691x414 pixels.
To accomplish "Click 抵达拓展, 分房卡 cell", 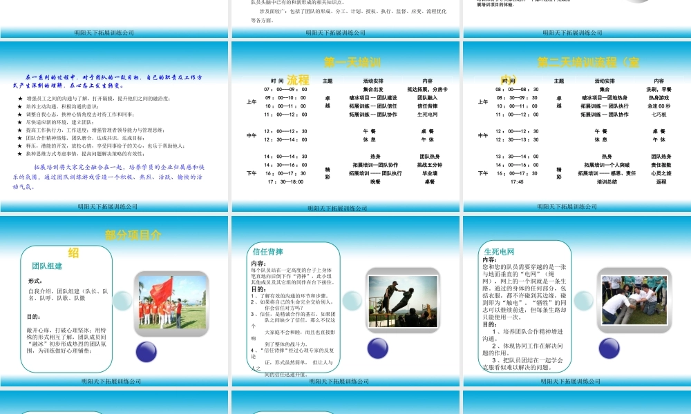I will pyautogui.click(x=427, y=89).
